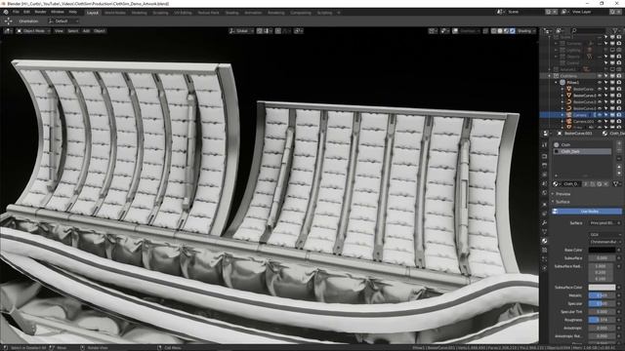Open the Window menu
This screenshot has height=351, width=625.
tap(58, 13)
